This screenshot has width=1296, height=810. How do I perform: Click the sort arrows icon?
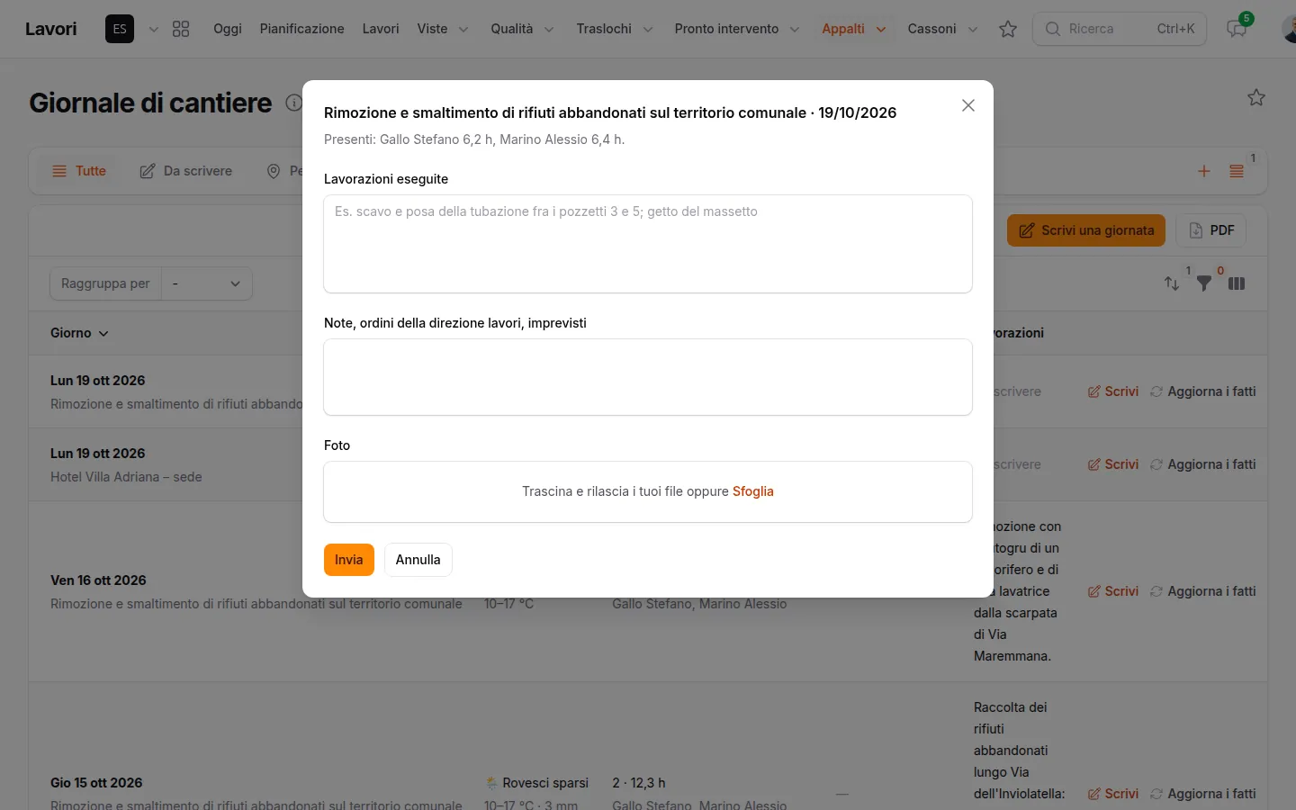click(1172, 283)
